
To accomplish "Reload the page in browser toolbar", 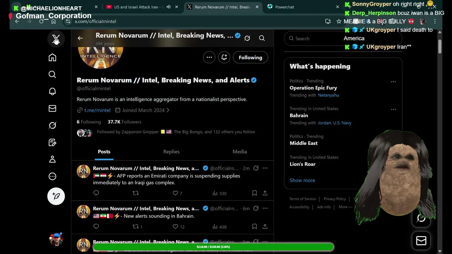I will click(41, 21).
